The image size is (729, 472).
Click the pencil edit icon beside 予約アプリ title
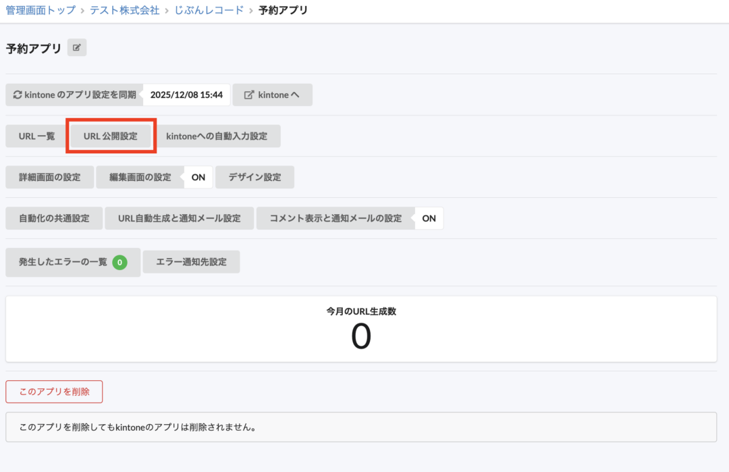click(x=76, y=47)
